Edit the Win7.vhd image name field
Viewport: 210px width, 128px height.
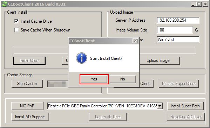pyautogui.click(x=178, y=40)
